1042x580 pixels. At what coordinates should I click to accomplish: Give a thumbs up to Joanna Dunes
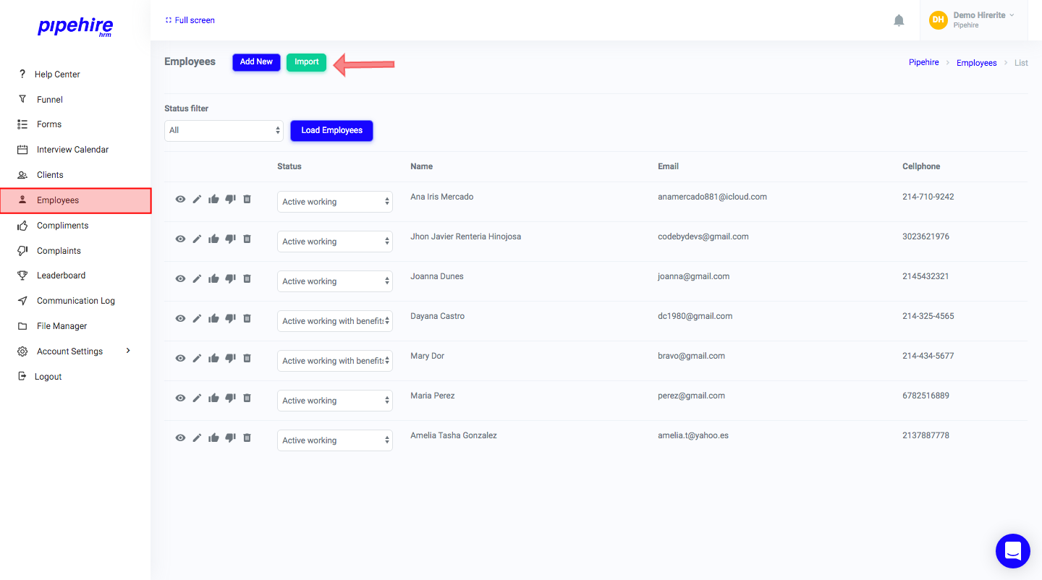[x=213, y=278]
